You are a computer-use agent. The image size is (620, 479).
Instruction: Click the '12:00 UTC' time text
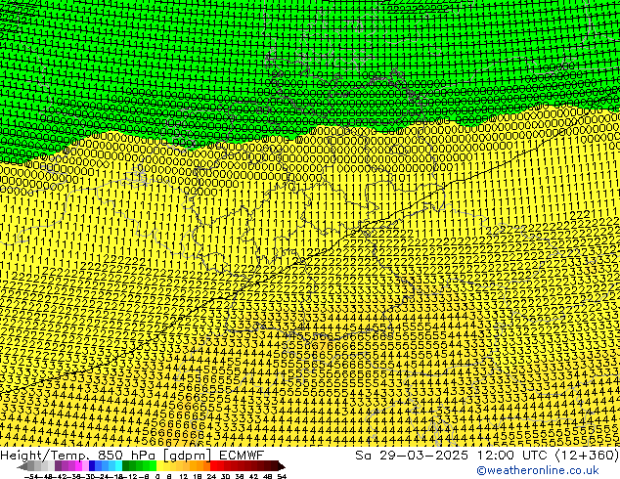pyautogui.click(x=512, y=455)
